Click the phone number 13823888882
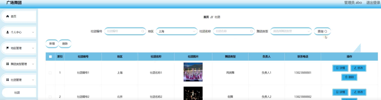This screenshot has width=381, height=100. 303,97
